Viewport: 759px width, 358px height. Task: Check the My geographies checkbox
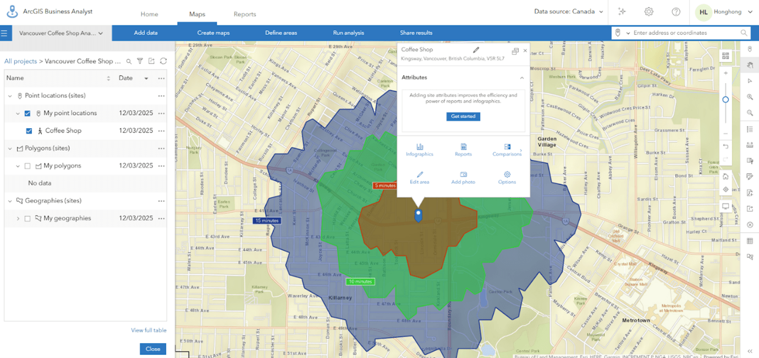(x=28, y=218)
